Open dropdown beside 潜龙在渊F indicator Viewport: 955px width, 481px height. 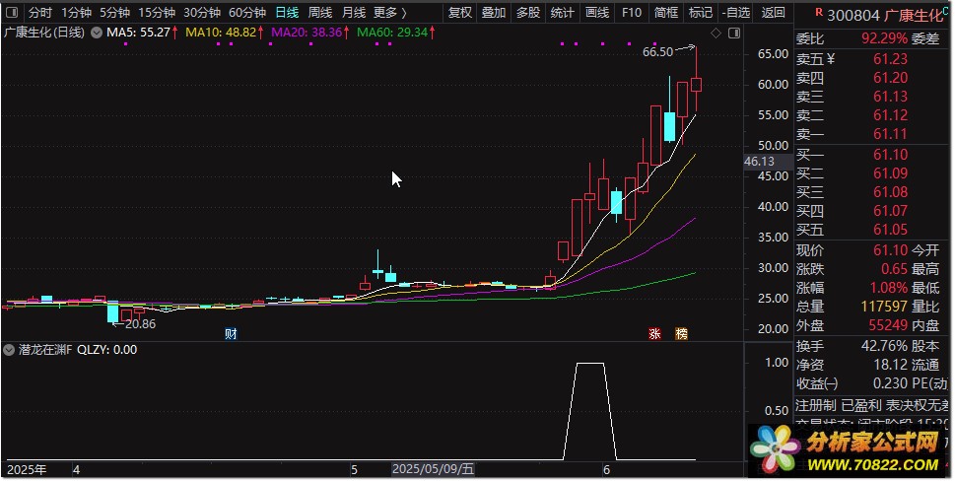coord(9,350)
